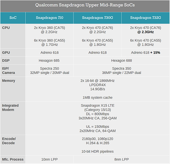170x164 pixels.
Task: Select the Encode/Decode row label
Action: 9,141
